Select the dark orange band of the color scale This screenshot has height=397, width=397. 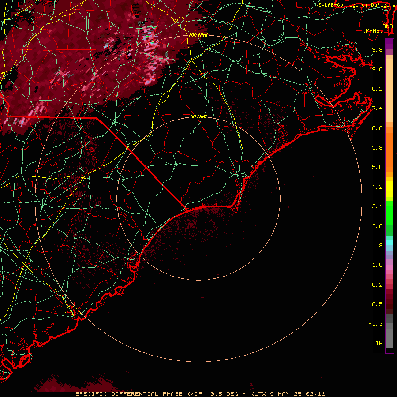coord(390,153)
